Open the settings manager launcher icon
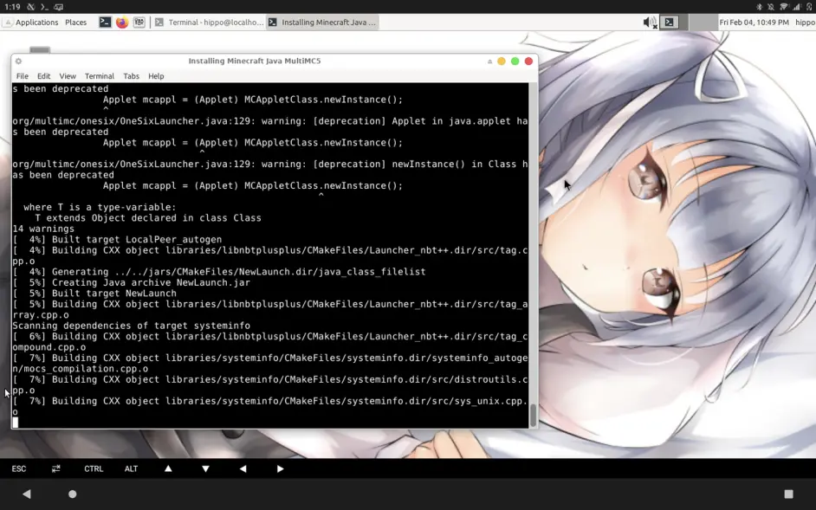 139,23
